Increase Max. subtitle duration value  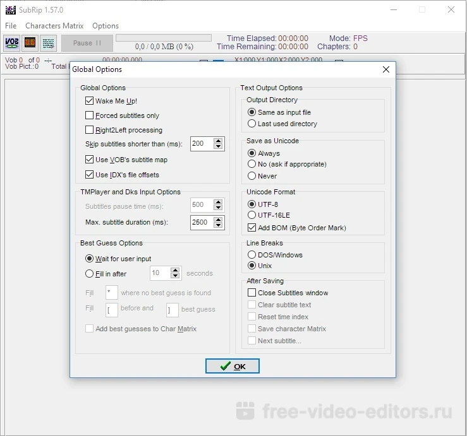218,220
